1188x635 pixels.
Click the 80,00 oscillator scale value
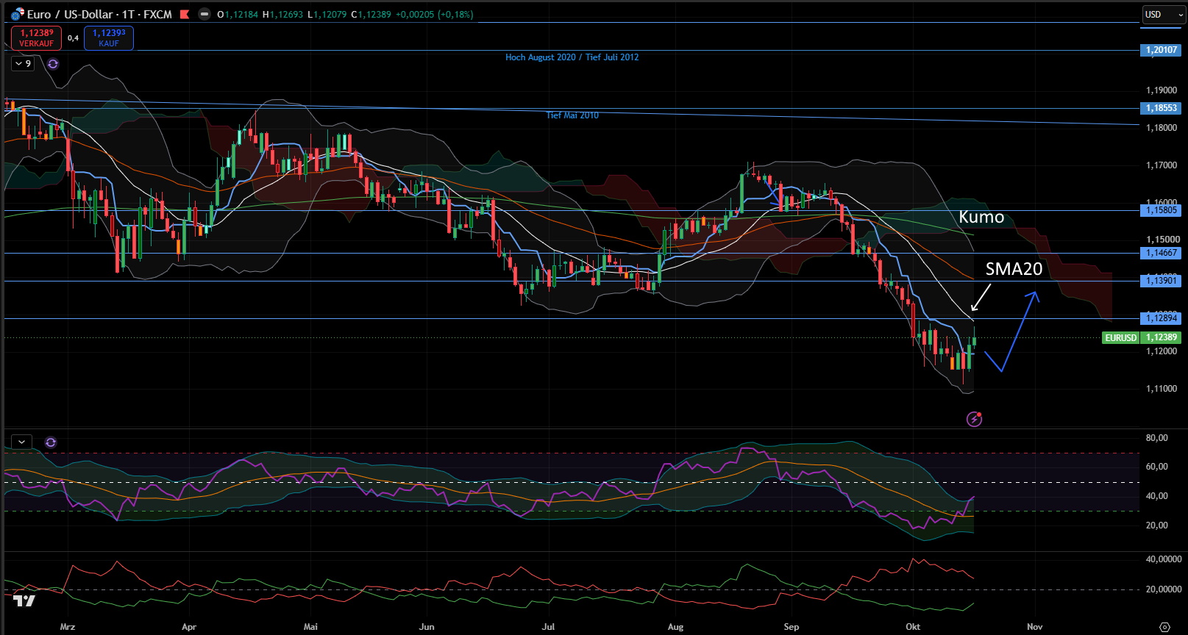(1157, 438)
